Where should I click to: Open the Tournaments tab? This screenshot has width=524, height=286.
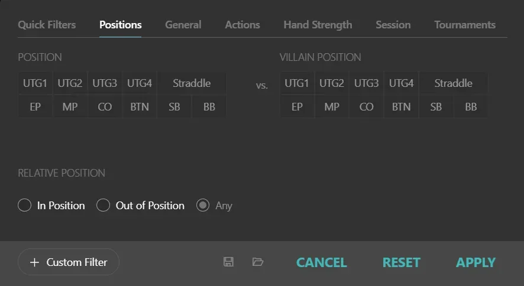click(465, 25)
